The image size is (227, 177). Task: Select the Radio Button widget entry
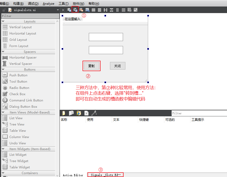click(x=19, y=88)
